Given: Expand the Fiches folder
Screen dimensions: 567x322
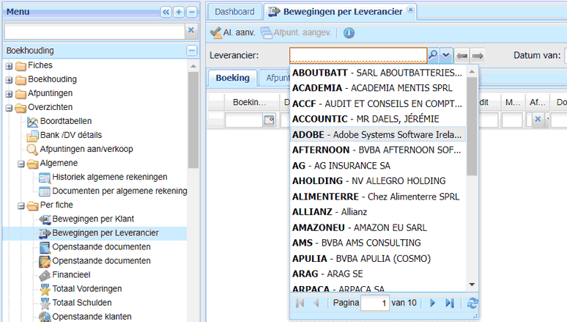Looking at the screenshot, I should point(9,66).
